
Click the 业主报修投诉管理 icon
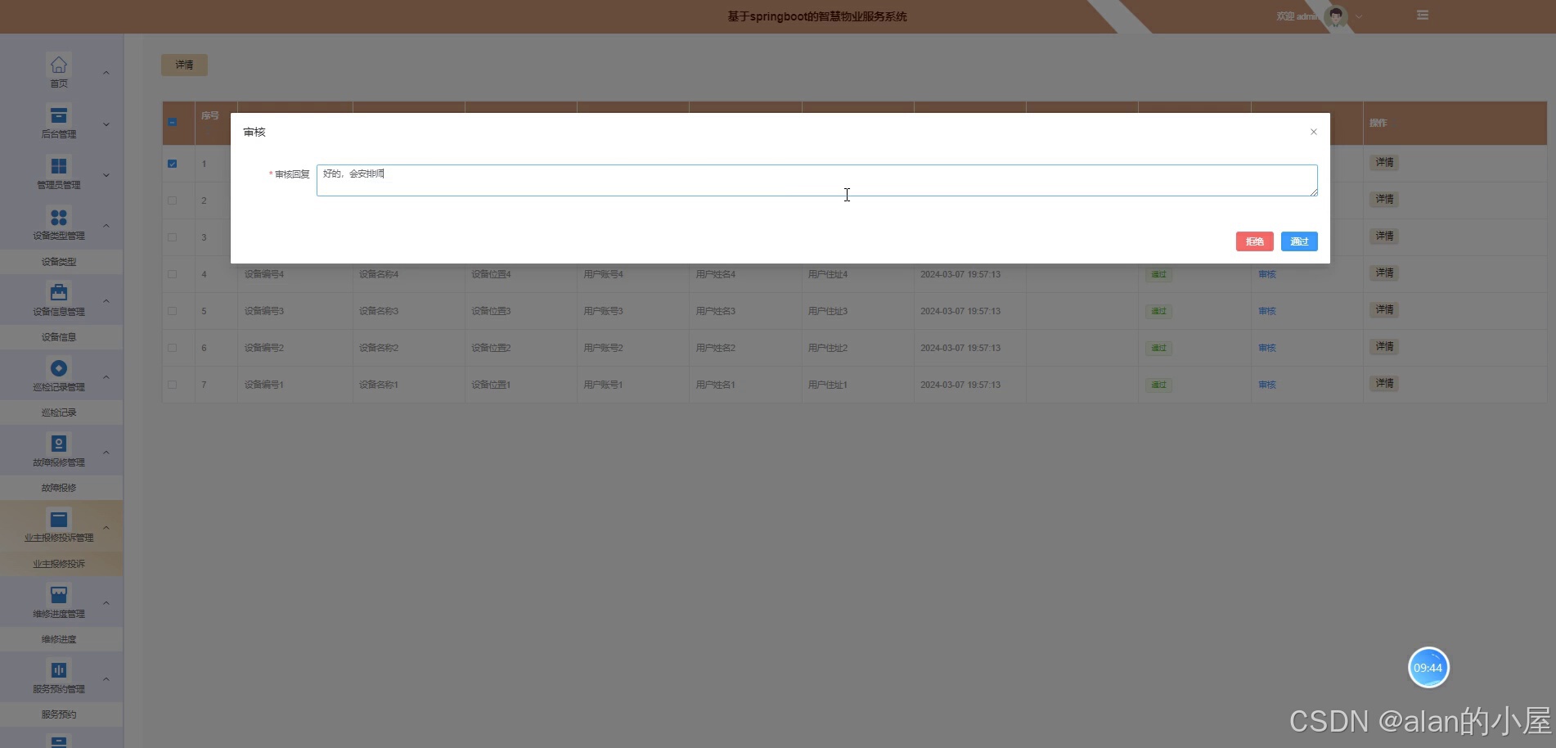(59, 519)
